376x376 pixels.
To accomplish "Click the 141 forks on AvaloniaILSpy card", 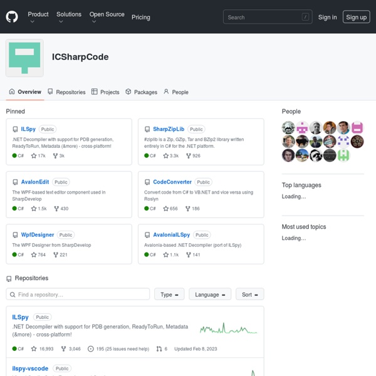I will pyautogui.click(x=193, y=254).
